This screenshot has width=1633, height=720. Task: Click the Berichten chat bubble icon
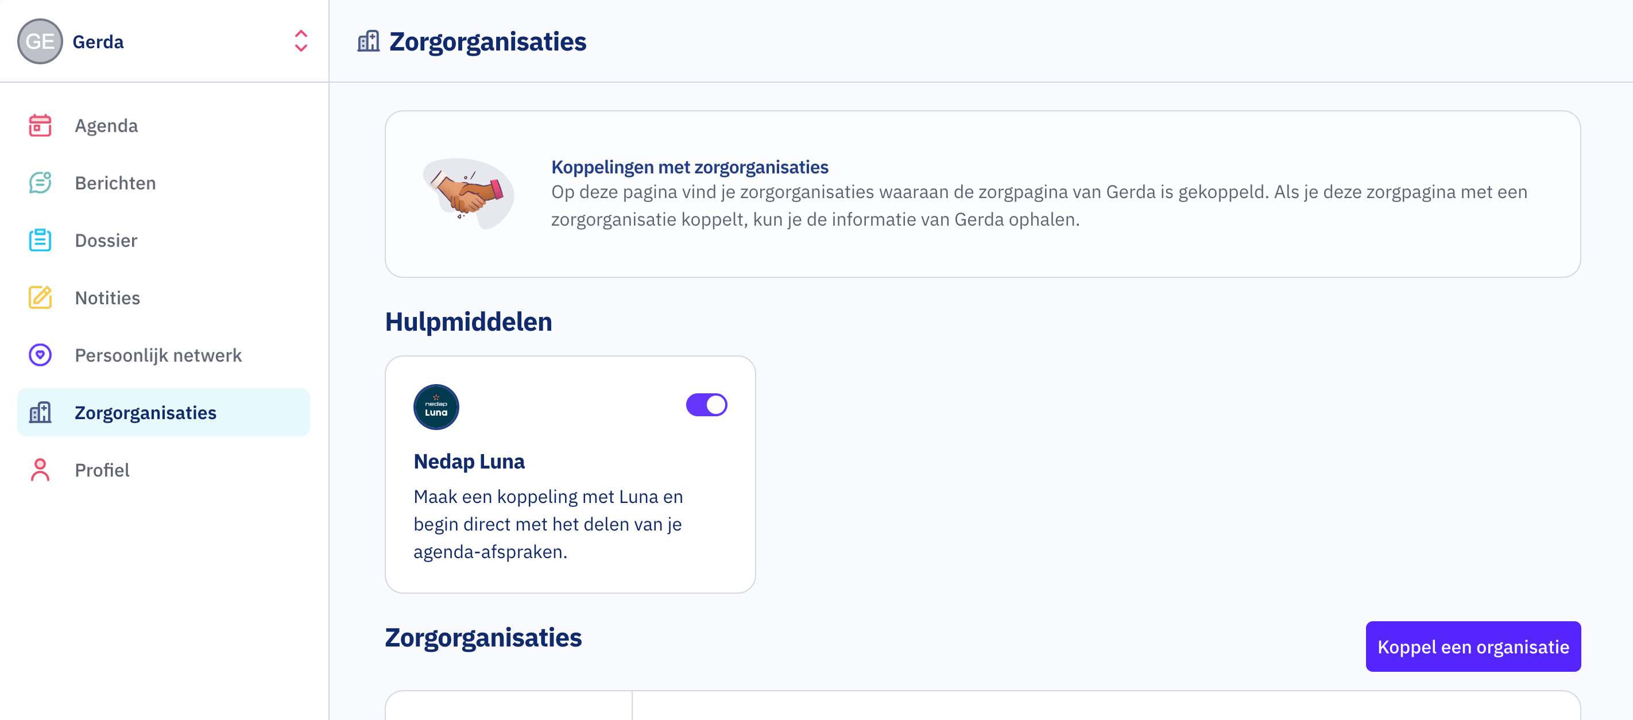click(x=40, y=183)
